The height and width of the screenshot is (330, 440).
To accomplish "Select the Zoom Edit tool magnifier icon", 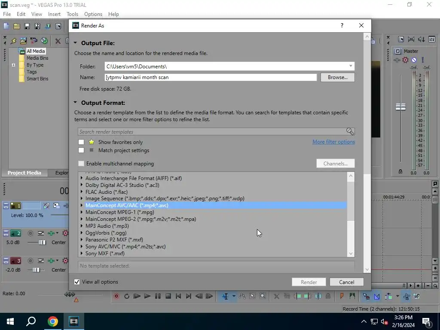I will (263, 296).
